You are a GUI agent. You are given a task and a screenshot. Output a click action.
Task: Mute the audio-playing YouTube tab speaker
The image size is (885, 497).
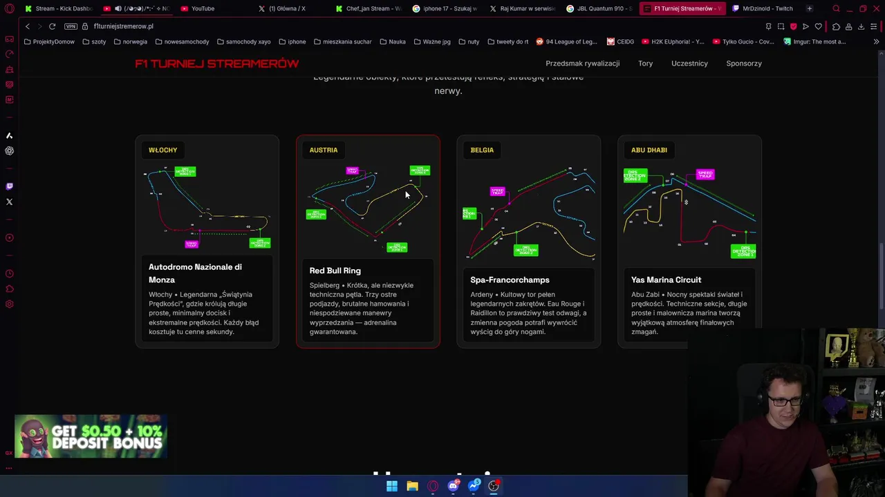click(118, 8)
